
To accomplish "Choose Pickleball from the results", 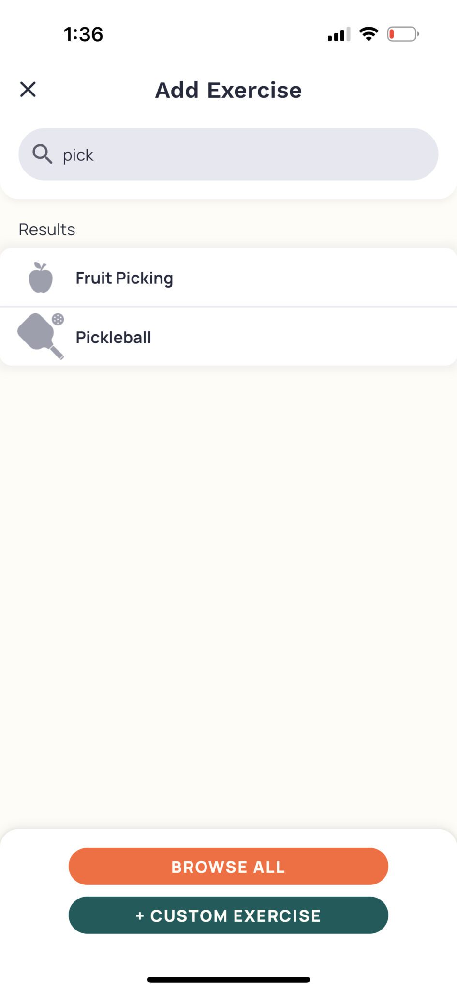I will point(114,337).
